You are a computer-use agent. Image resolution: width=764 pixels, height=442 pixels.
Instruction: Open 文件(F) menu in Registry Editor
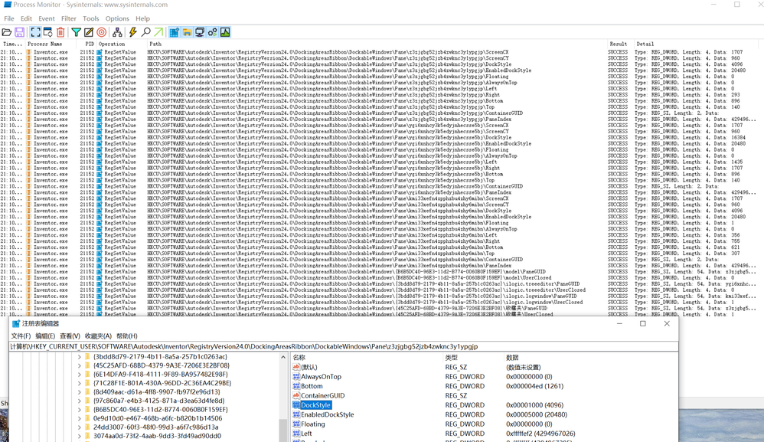coord(21,336)
